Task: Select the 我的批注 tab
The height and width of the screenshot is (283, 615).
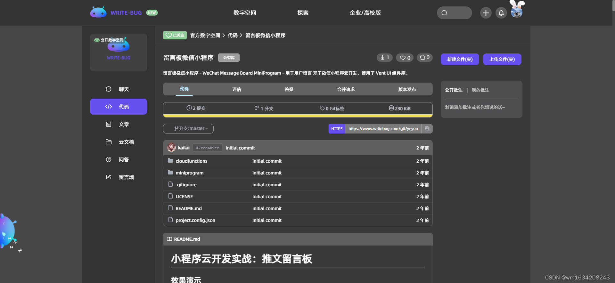Action: pyautogui.click(x=480, y=90)
